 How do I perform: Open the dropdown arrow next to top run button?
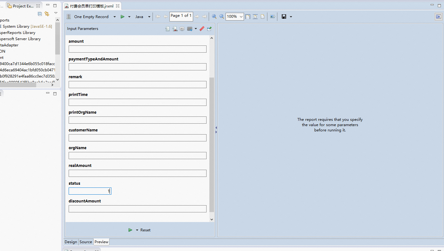point(129,17)
